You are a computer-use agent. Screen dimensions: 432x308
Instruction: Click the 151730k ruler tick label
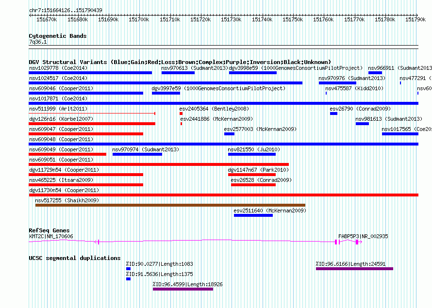tap(231, 19)
